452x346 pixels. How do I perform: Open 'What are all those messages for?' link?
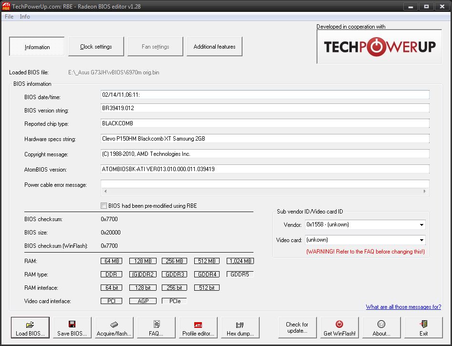[404, 307]
